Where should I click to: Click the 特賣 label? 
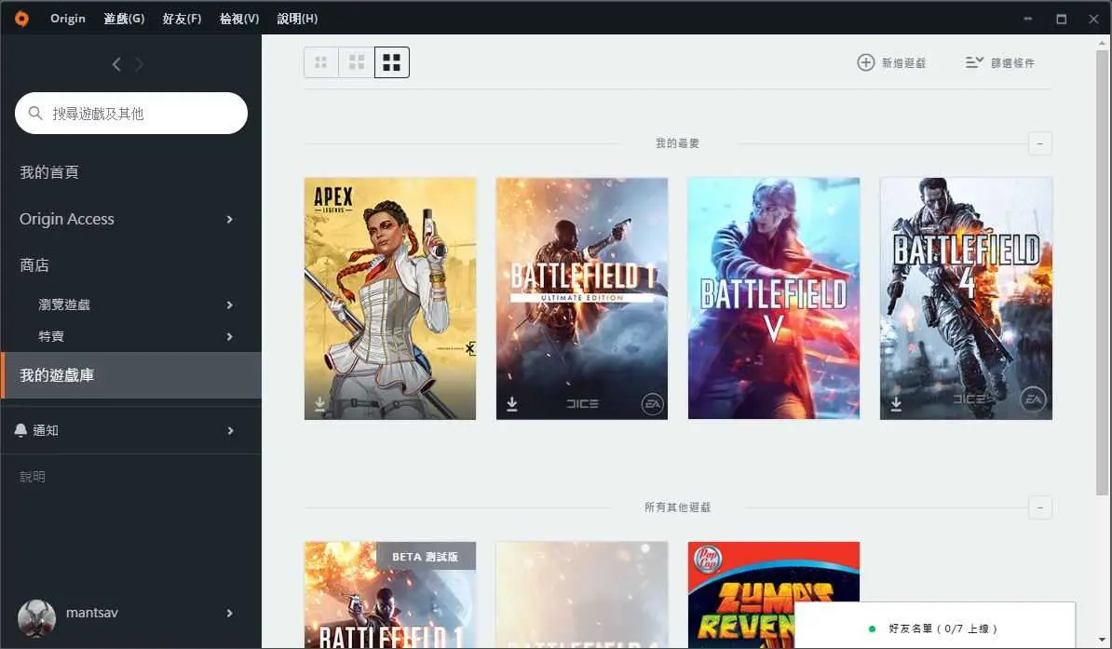pos(51,336)
